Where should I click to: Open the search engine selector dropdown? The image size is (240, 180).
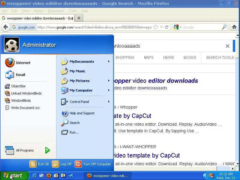point(178,27)
